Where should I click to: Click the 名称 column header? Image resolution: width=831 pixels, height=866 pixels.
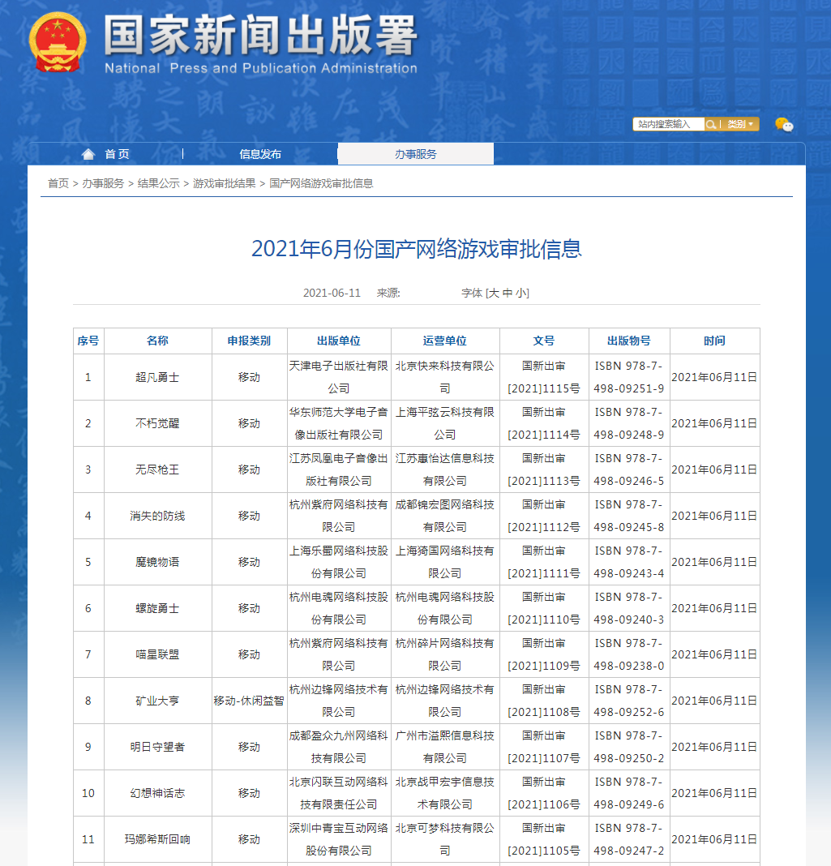pos(157,341)
